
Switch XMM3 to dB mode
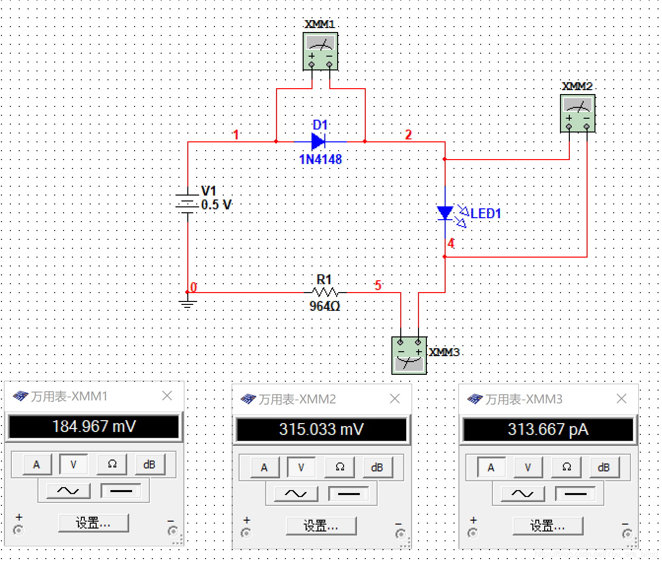(604, 467)
